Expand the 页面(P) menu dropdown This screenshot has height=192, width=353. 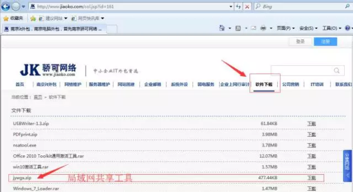click(x=286, y=28)
